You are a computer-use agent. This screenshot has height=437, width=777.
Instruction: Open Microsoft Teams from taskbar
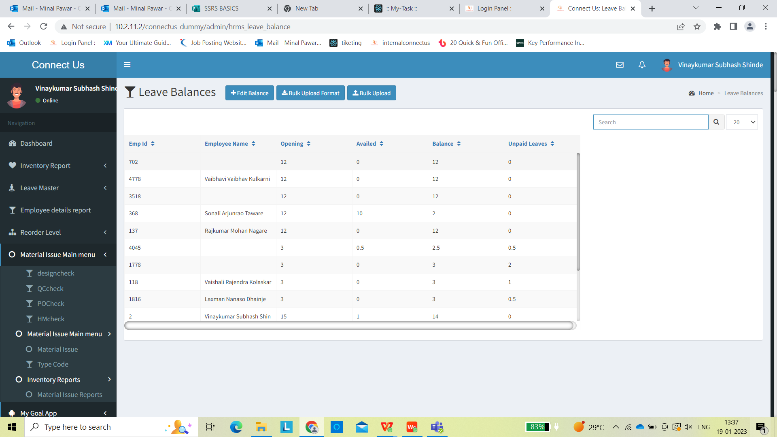tap(437, 427)
